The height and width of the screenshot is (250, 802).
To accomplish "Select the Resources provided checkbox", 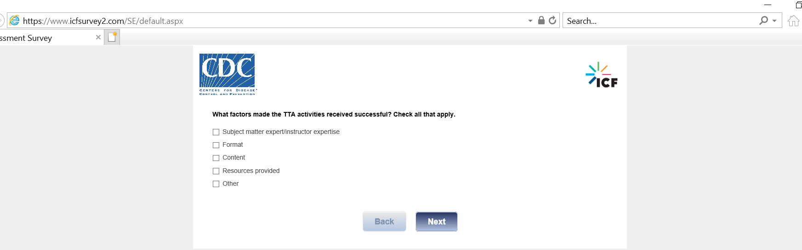I will tap(216, 171).
